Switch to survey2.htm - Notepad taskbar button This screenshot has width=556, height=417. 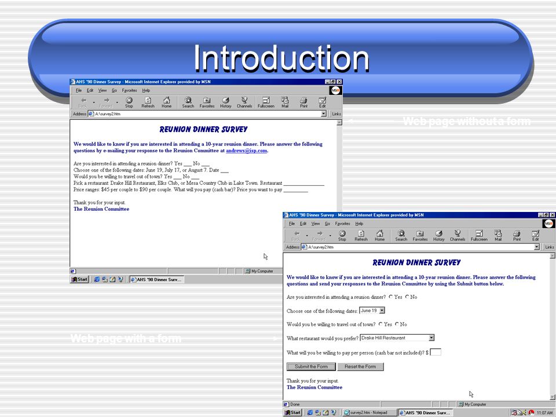pyautogui.click(x=369, y=412)
